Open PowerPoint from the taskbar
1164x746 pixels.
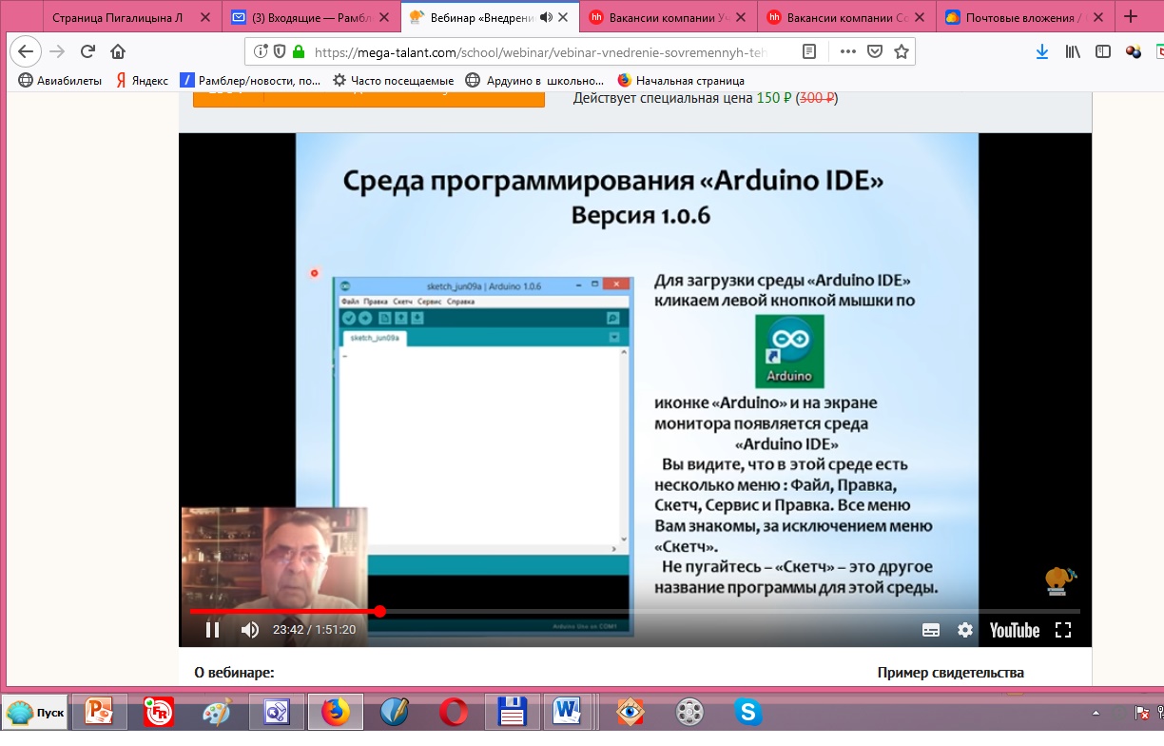pos(99,712)
